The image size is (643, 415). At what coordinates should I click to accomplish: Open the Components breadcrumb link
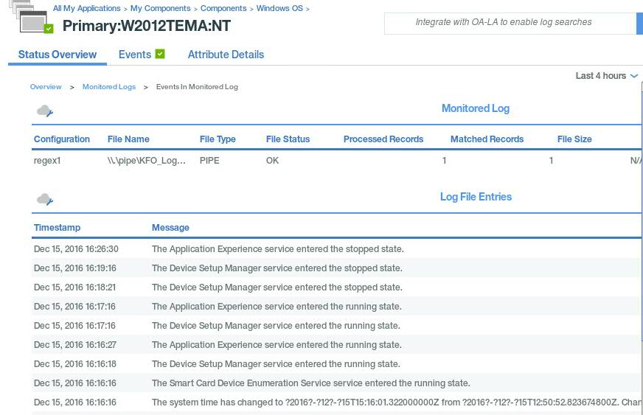pyautogui.click(x=223, y=8)
